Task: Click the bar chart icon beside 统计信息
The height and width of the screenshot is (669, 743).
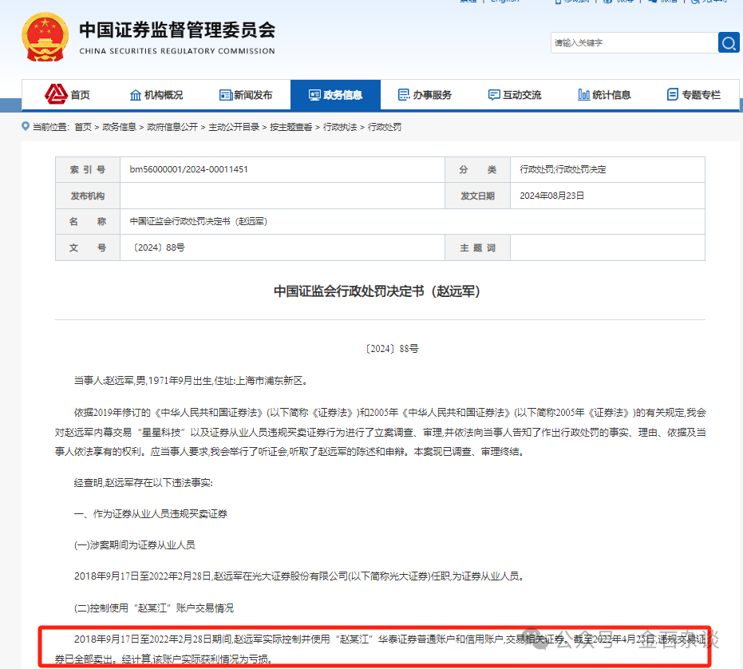Action: 584,95
